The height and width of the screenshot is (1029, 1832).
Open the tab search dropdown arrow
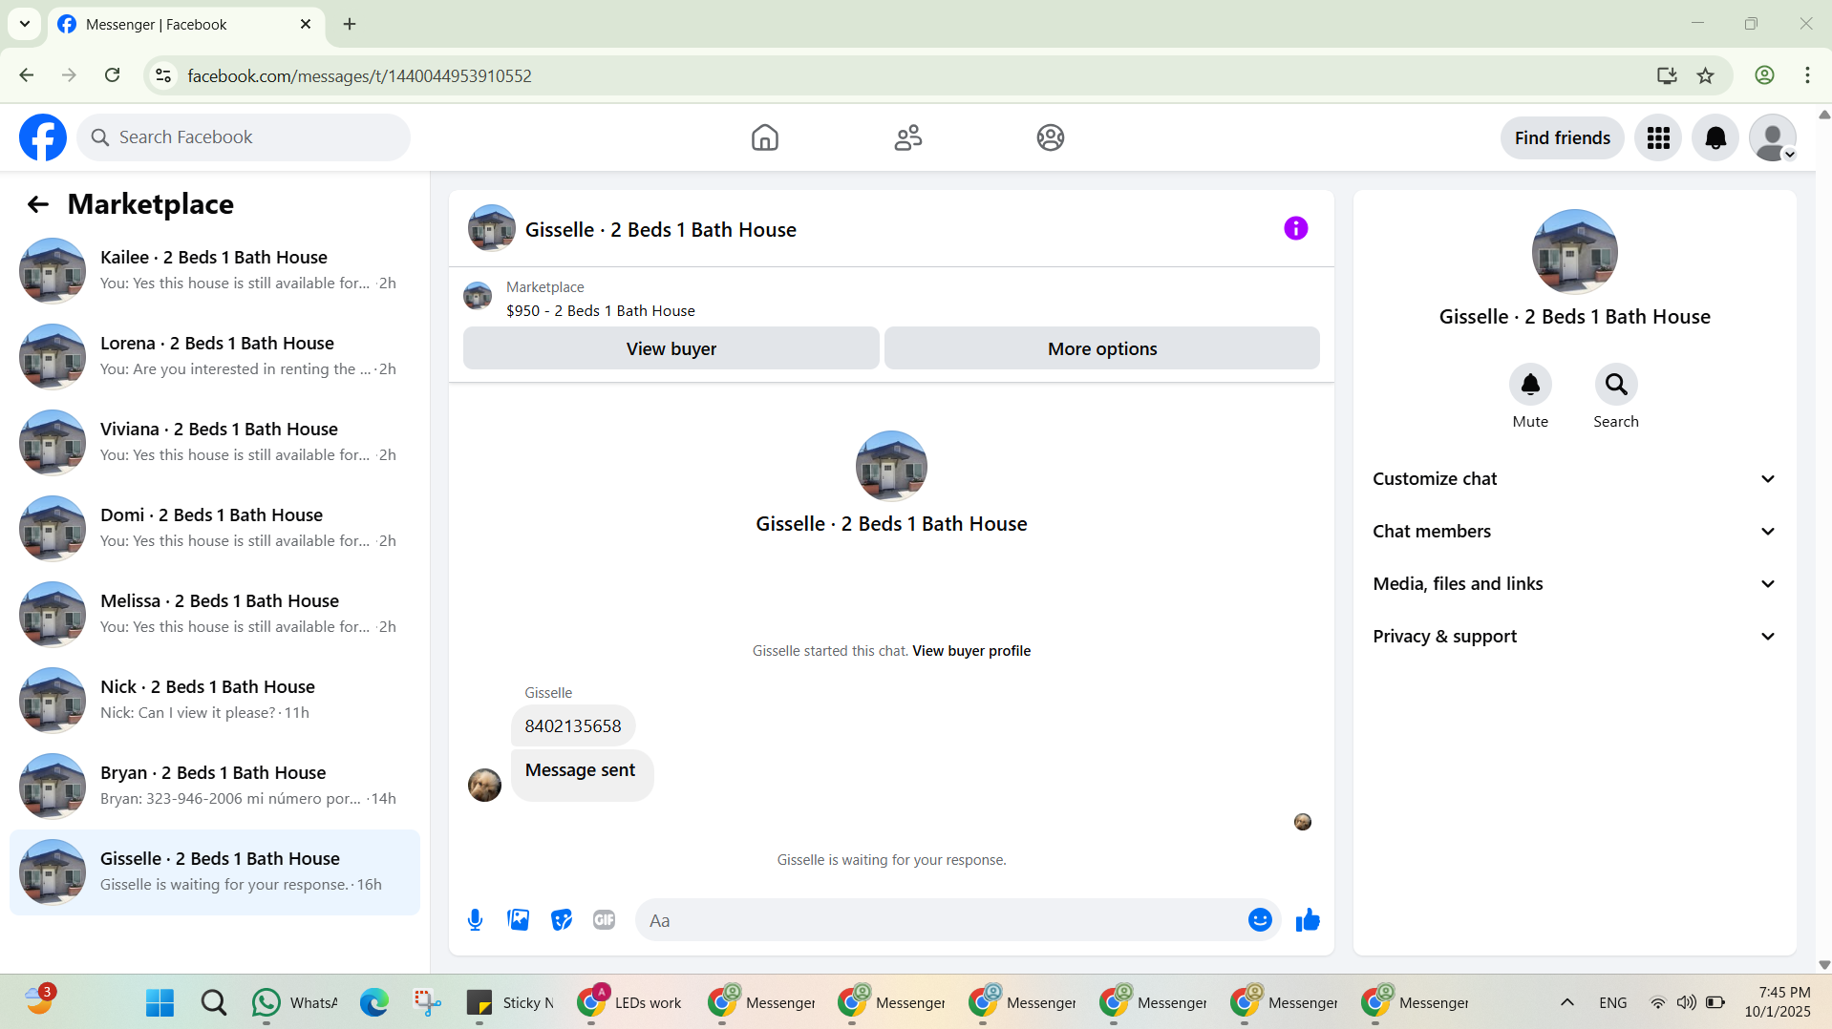(25, 25)
